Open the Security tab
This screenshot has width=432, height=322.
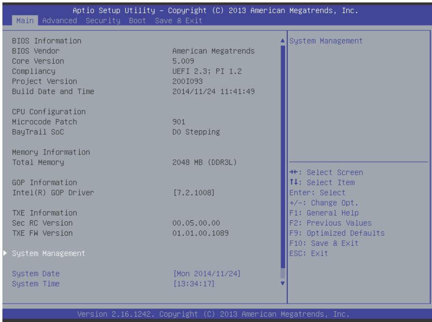(x=103, y=21)
